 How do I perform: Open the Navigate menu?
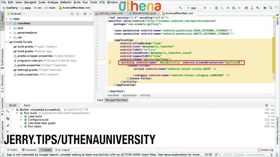(x=30, y=2)
